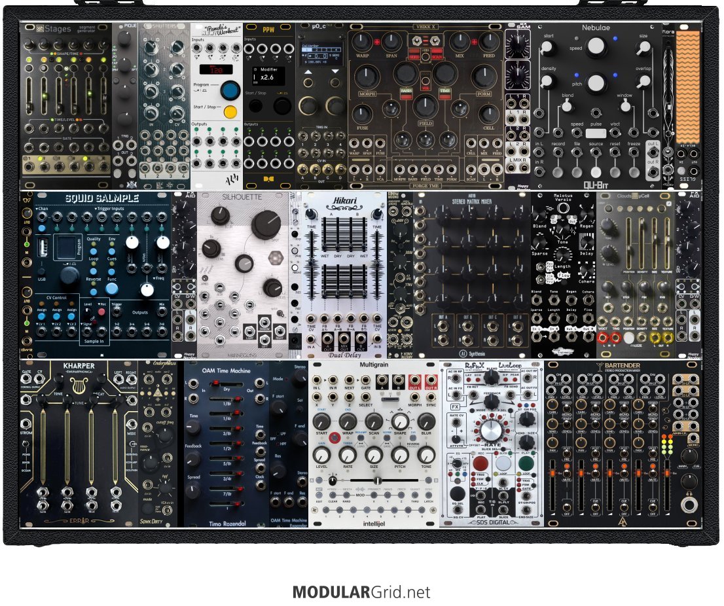Select the OAM Time Machine Expander module
Image resolution: width=724 pixels, height=606 pixels.
(289, 444)
